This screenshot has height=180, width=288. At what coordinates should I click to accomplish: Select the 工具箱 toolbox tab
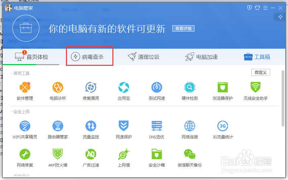pyautogui.click(x=257, y=57)
